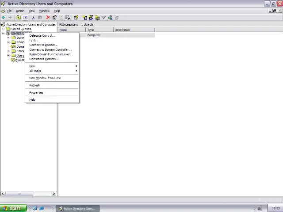Click Help in the context menu
Screen dimensions: 283x212
[52, 99]
